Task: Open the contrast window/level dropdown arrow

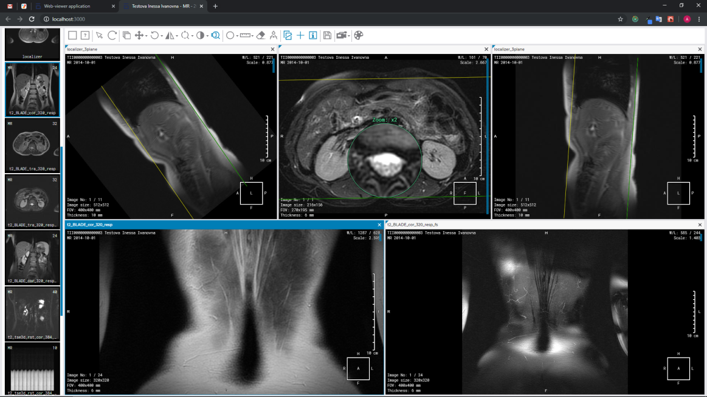Action: [207, 36]
